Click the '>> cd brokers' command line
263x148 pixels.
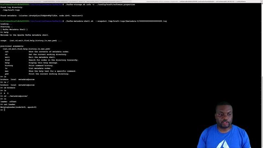(x=8, y=88)
